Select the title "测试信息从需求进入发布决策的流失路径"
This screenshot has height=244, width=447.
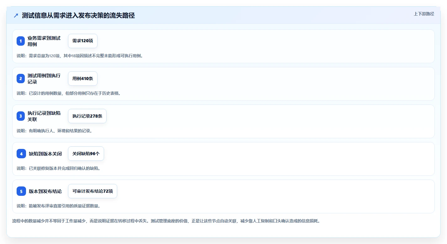[x=78, y=15]
